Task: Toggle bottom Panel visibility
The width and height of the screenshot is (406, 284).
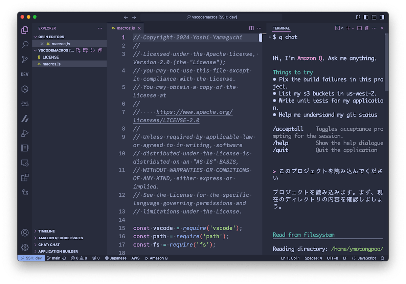Action: pyautogui.click(x=374, y=17)
